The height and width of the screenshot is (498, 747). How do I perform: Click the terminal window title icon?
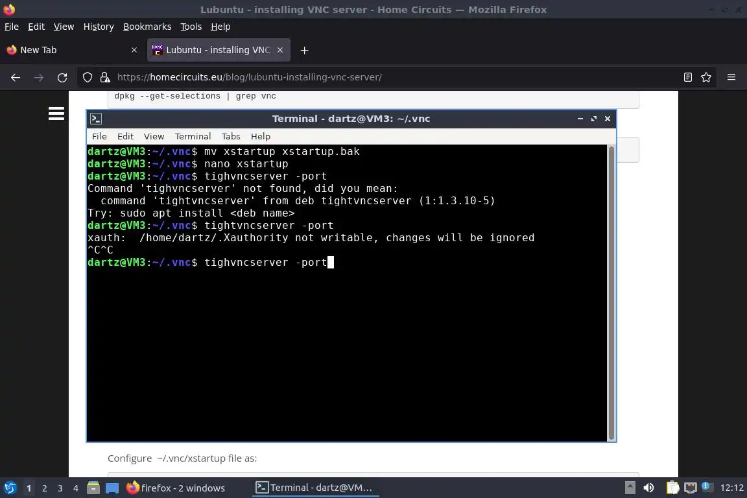click(96, 119)
